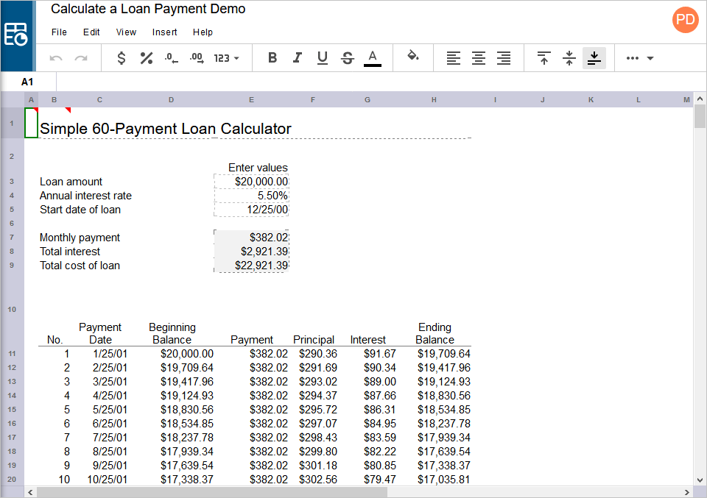The height and width of the screenshot is (498, 707).
Task: Click the vertical scrollbar up arrow
Action: tap(700, 99)
